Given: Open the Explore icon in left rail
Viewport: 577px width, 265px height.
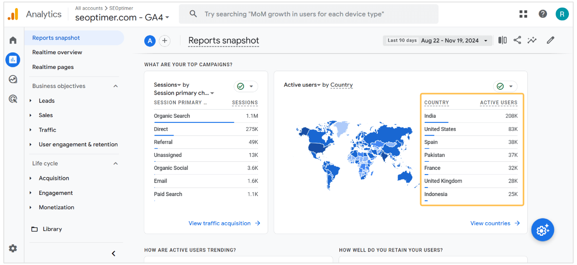Looking at the screenshot, I should pyautogui.click(x=13, y=79).
